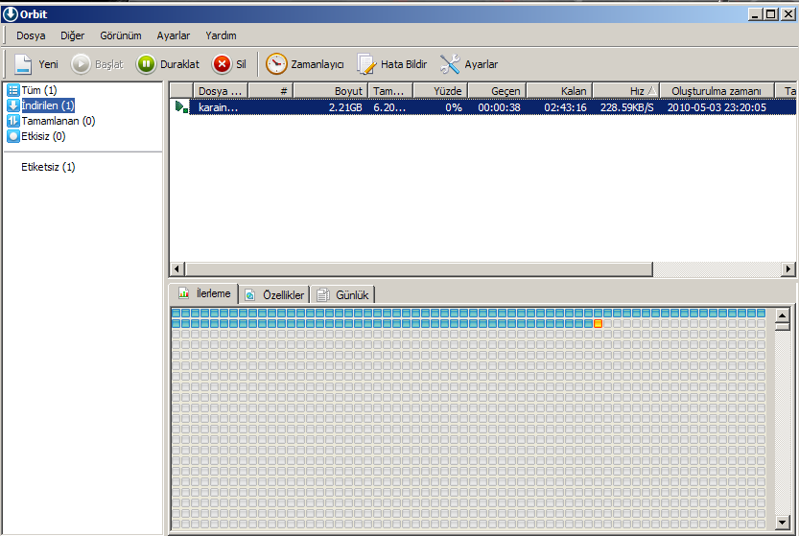
Task: Click the İndirilen download arrow icon
Action: (13, 105)
